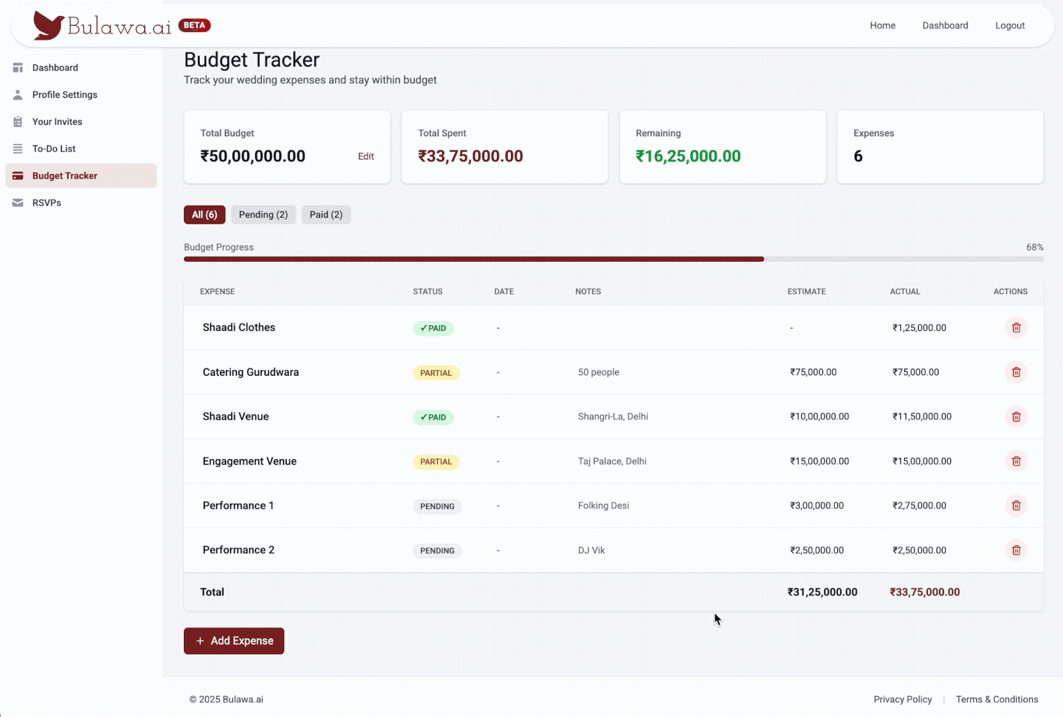
Task: Click the ESTIMATE column header
Action: (x=806, y=291)
